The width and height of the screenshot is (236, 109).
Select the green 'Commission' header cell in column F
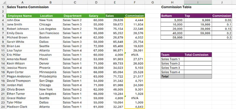pyautogui.click(x=135, y=16)
